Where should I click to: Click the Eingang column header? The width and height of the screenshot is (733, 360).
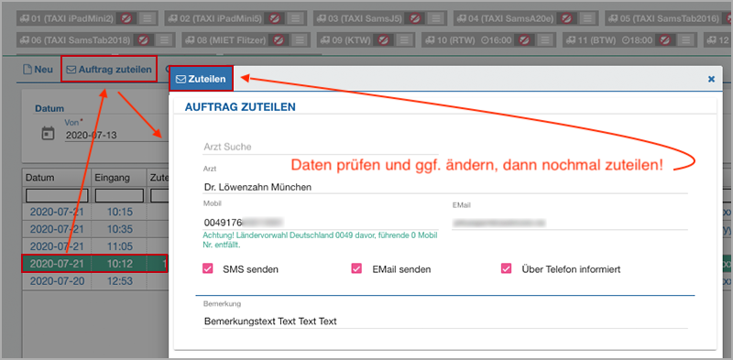pyautogui.click(x=119, y=178)
